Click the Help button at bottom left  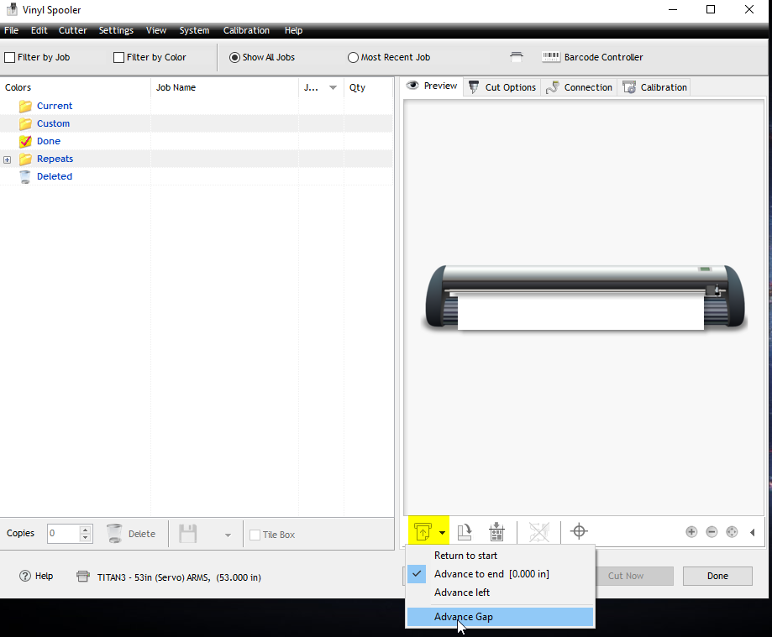pos(36,576)
